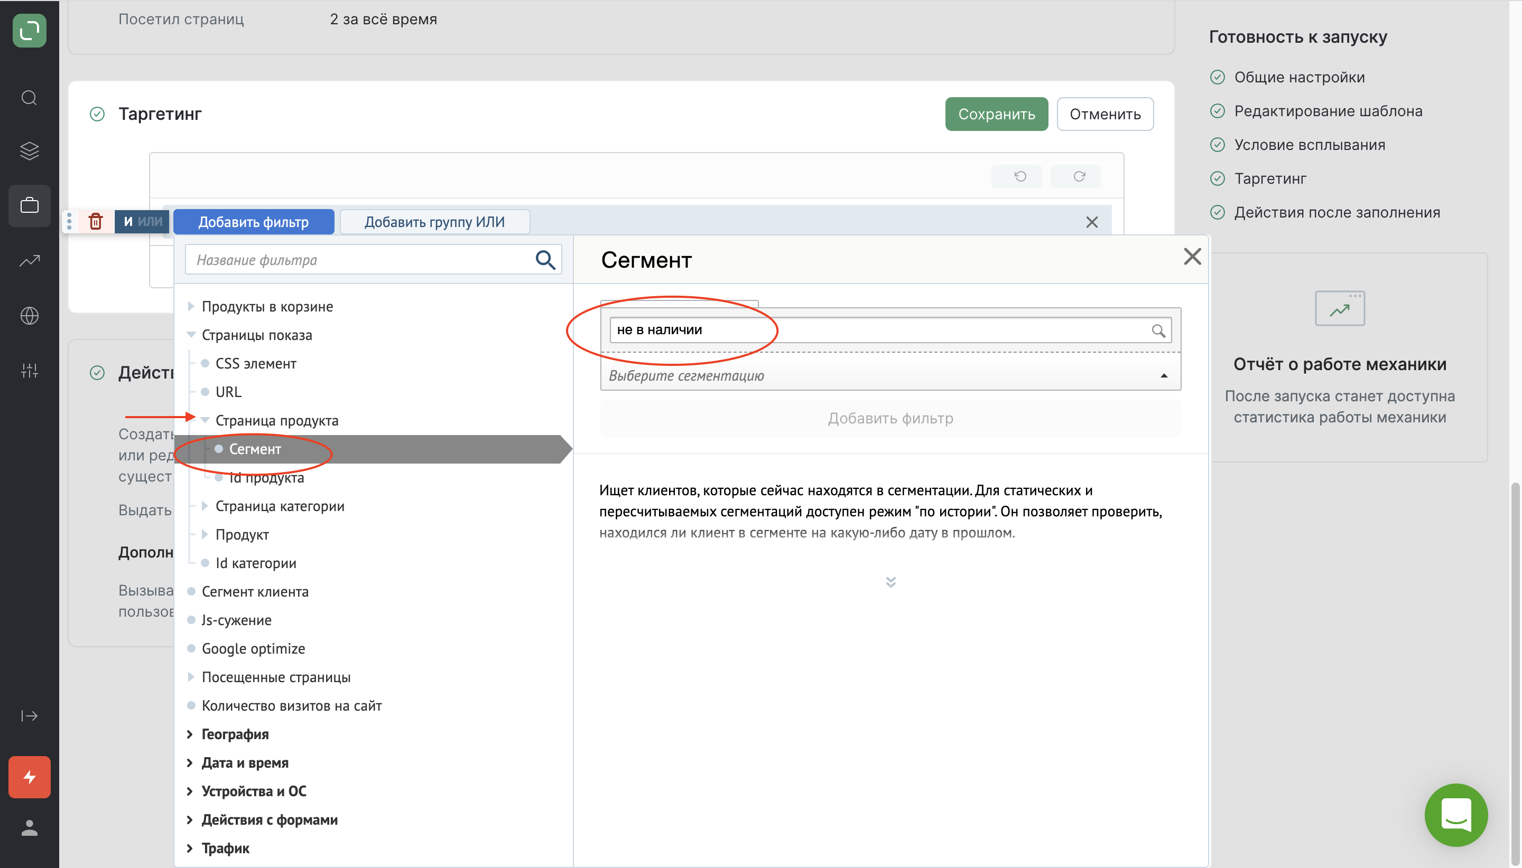Collapse the Страница продукта tree node
Screen dimensions: 1522x868
click(205, 420)
